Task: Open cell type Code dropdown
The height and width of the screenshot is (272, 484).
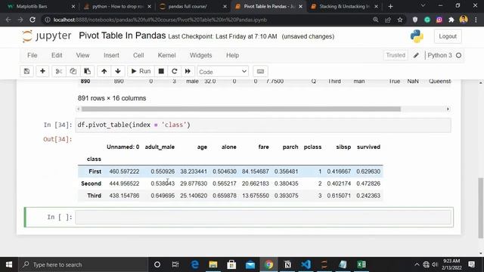Action: 222,72
